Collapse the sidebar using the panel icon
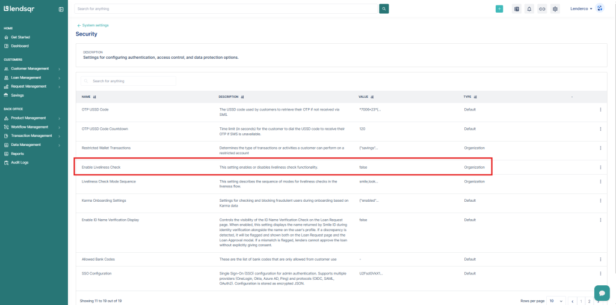The height and width of the screenshot is (305, 616). 61,9
